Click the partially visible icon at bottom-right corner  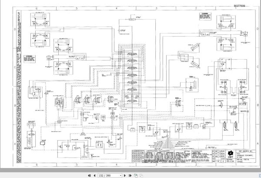click(x=260, y=175)
